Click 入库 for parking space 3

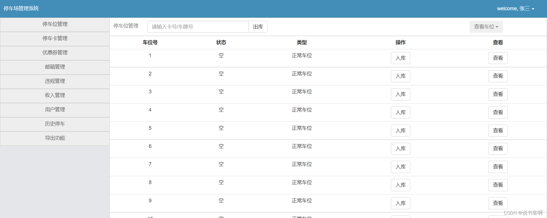point(401,94)
